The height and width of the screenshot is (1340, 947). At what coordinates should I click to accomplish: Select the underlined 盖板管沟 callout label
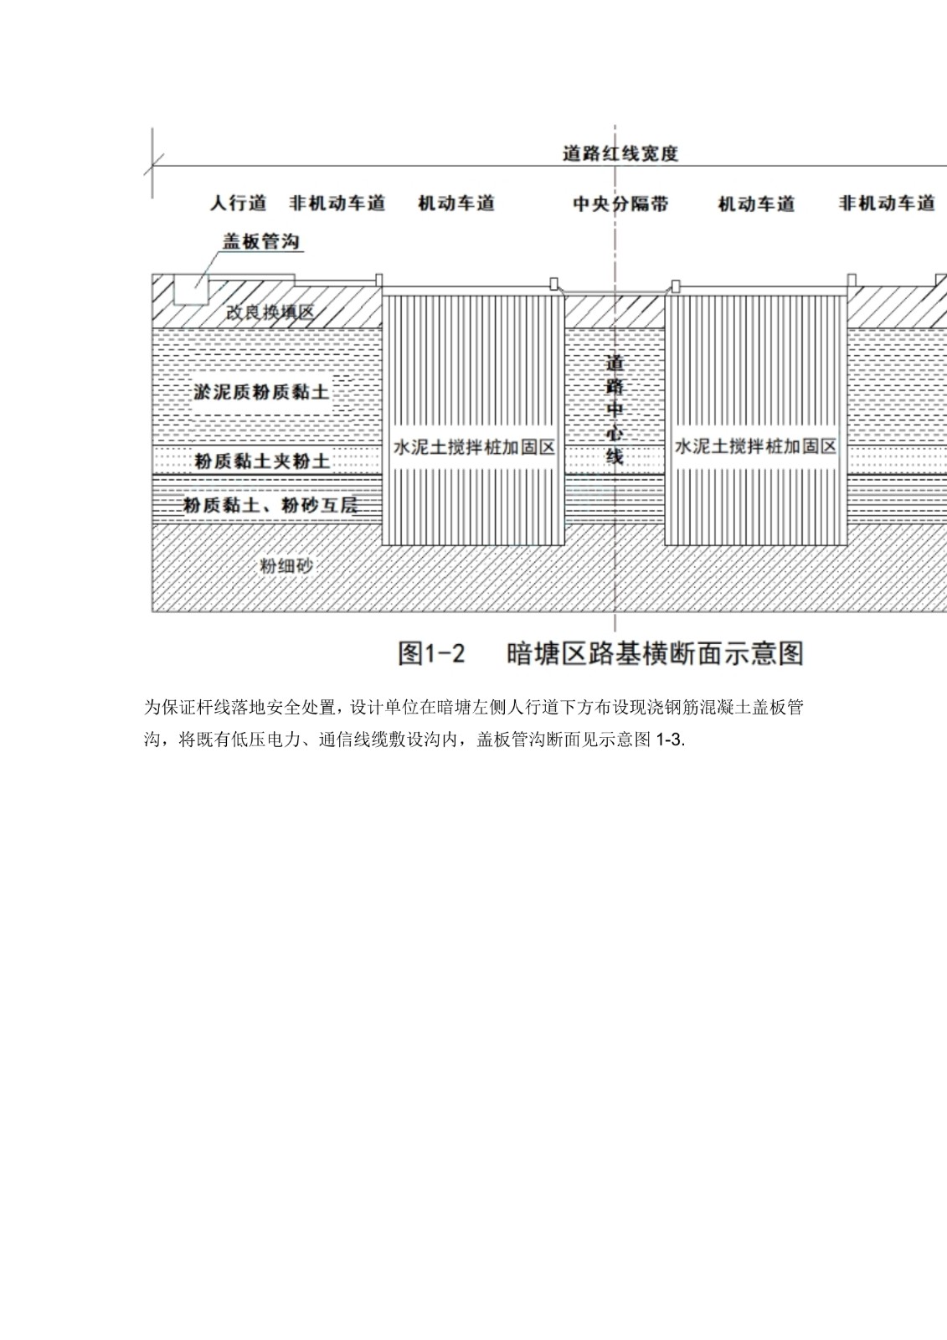tap(260, 242)
